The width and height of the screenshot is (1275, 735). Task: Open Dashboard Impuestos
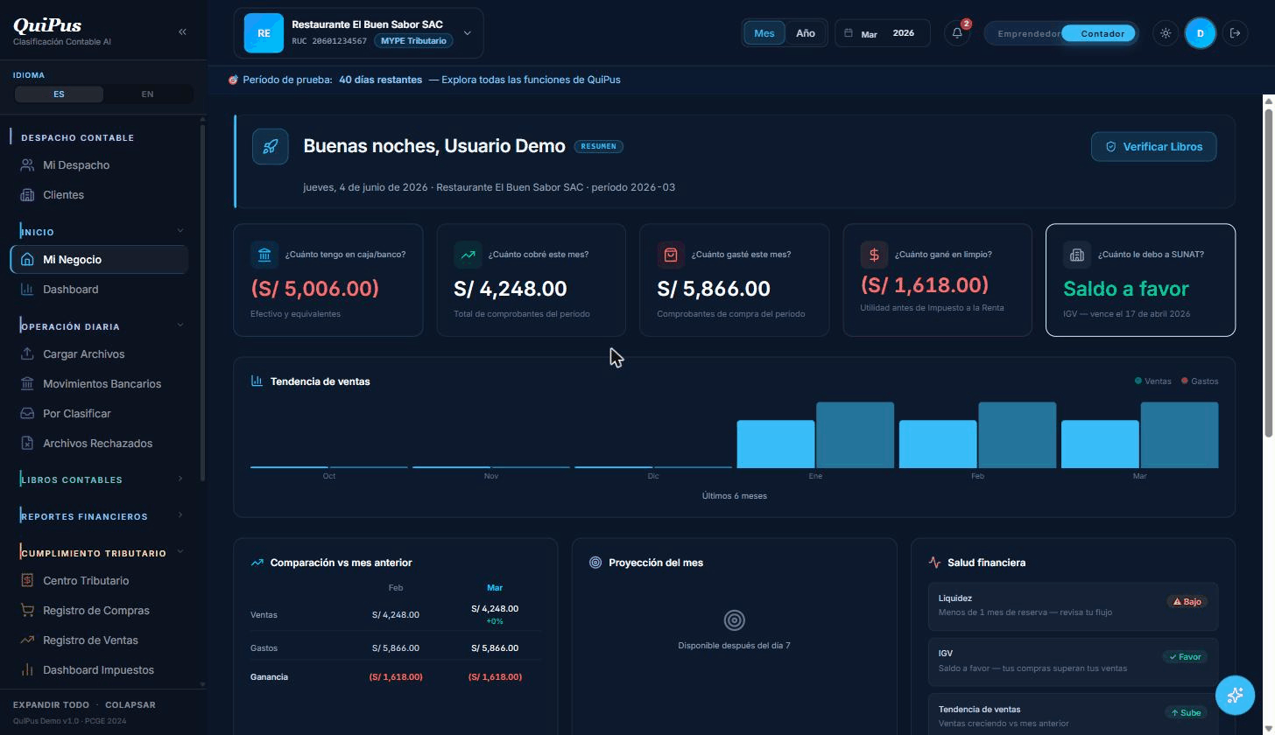(x=99, y=670)
